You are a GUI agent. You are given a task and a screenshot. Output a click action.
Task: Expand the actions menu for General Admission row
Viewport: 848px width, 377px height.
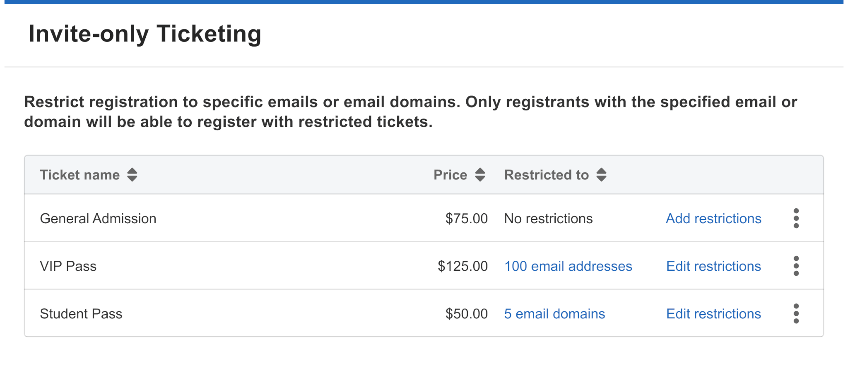pyautogui.click(x=796, y=218)
